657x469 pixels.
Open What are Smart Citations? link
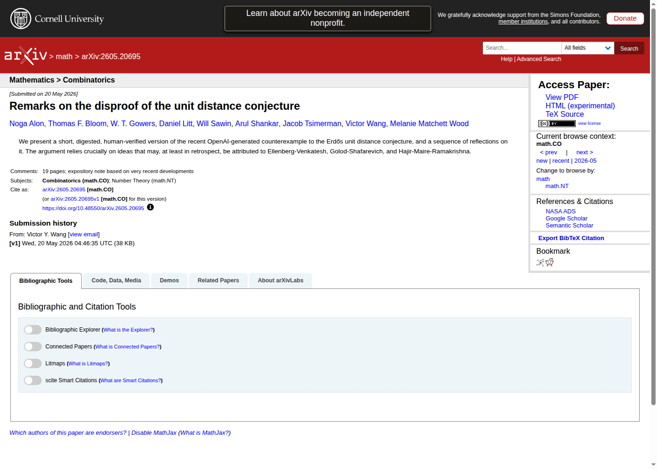pyautogui.click(x=131, y=380)
